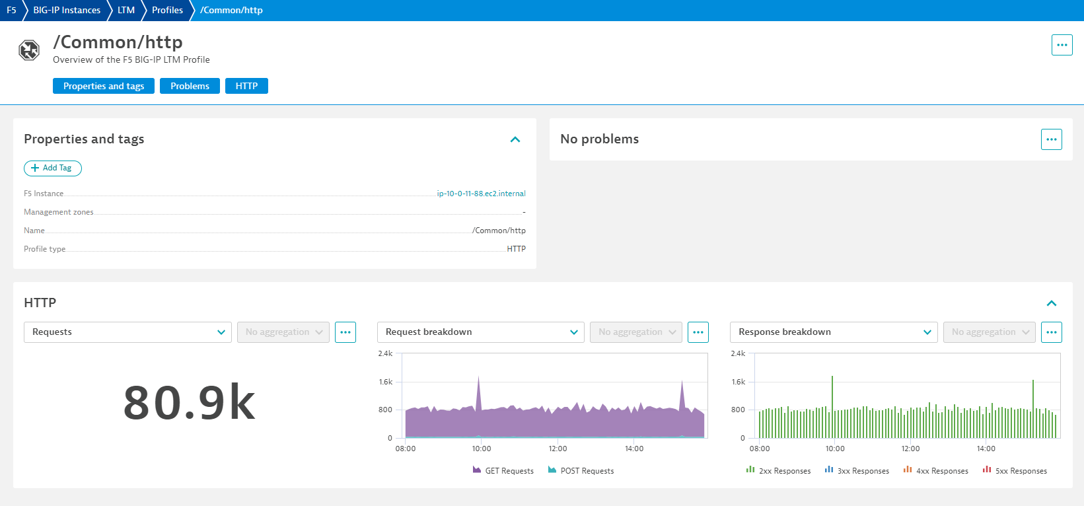Click the 4xx Responses orange legend swatch

[908, 470]
